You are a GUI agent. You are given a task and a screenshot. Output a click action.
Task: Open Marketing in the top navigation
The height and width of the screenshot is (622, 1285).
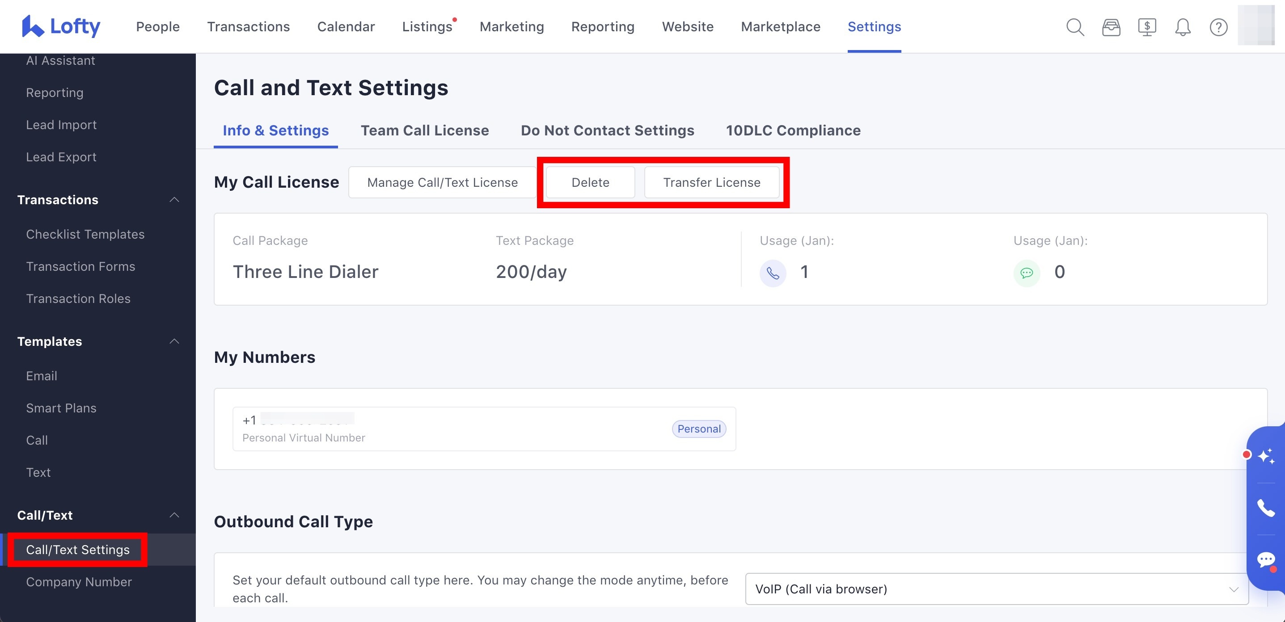(x=512, y=26)
